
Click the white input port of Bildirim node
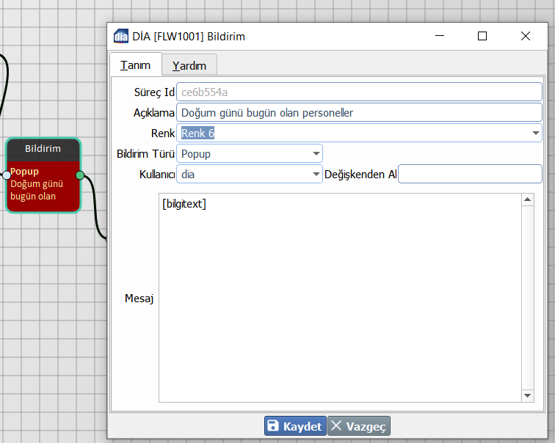pos(6,175)
